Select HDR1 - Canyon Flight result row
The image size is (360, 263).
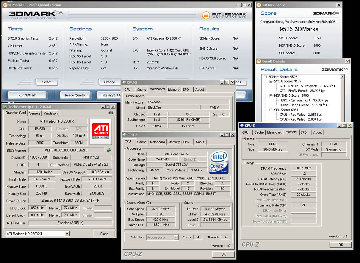[304, 100]
